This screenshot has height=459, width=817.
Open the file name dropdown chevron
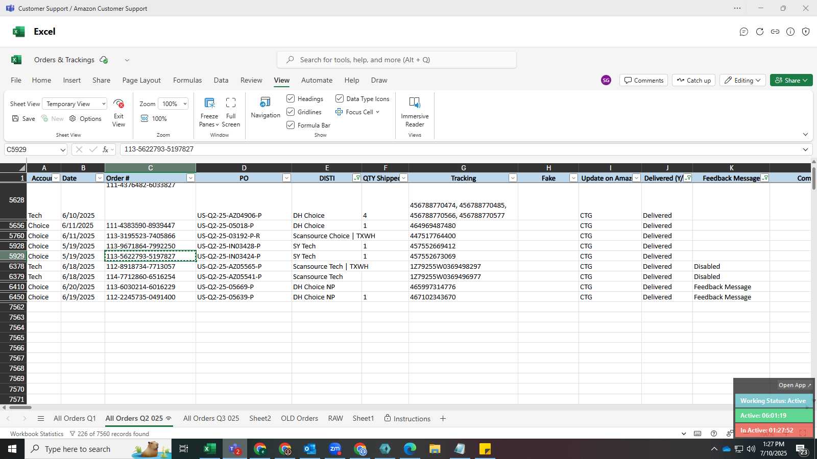pyautogui.click(x=127, y=60)
